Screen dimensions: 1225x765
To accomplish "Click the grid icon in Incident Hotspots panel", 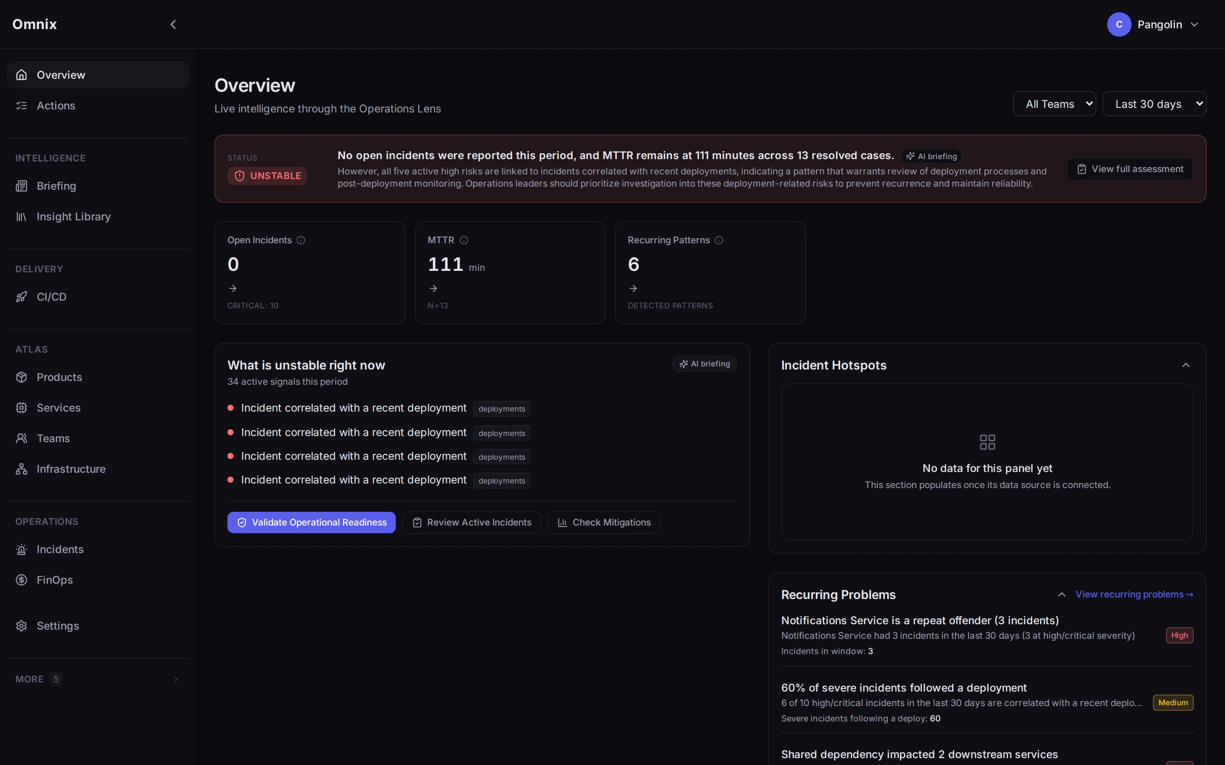I will (x=987, y=442).
